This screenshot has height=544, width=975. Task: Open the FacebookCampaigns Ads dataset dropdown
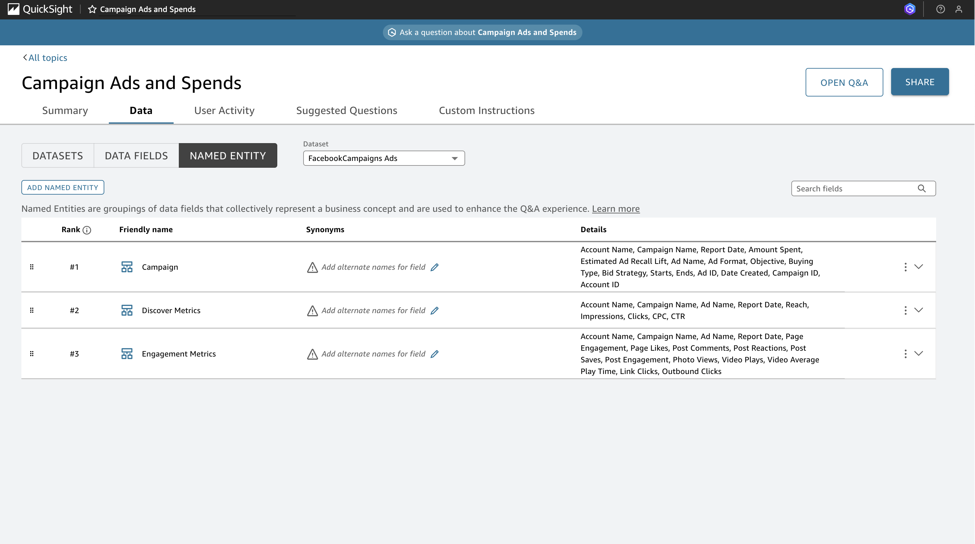(x=384, y=158)
